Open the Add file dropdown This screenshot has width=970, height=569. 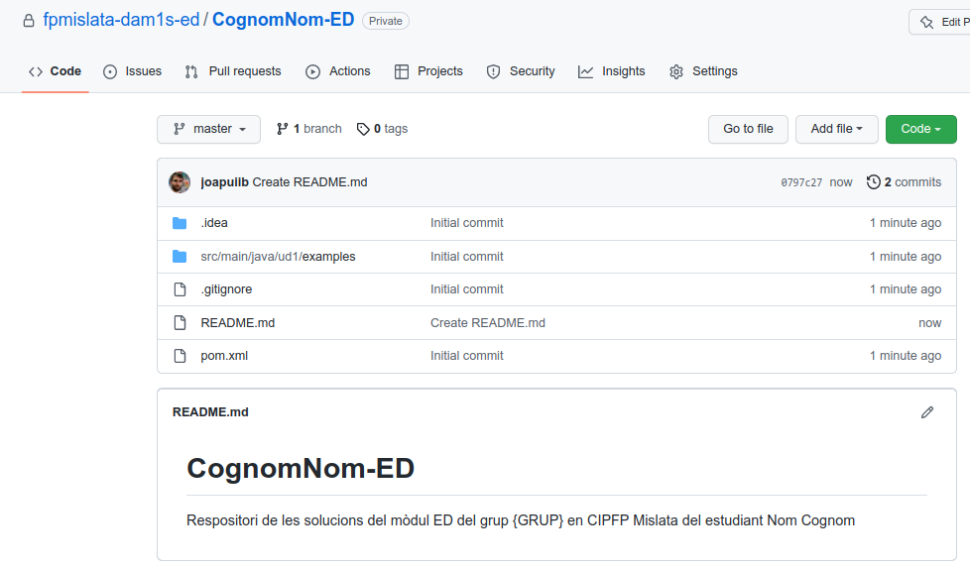[x=836, y=129]
